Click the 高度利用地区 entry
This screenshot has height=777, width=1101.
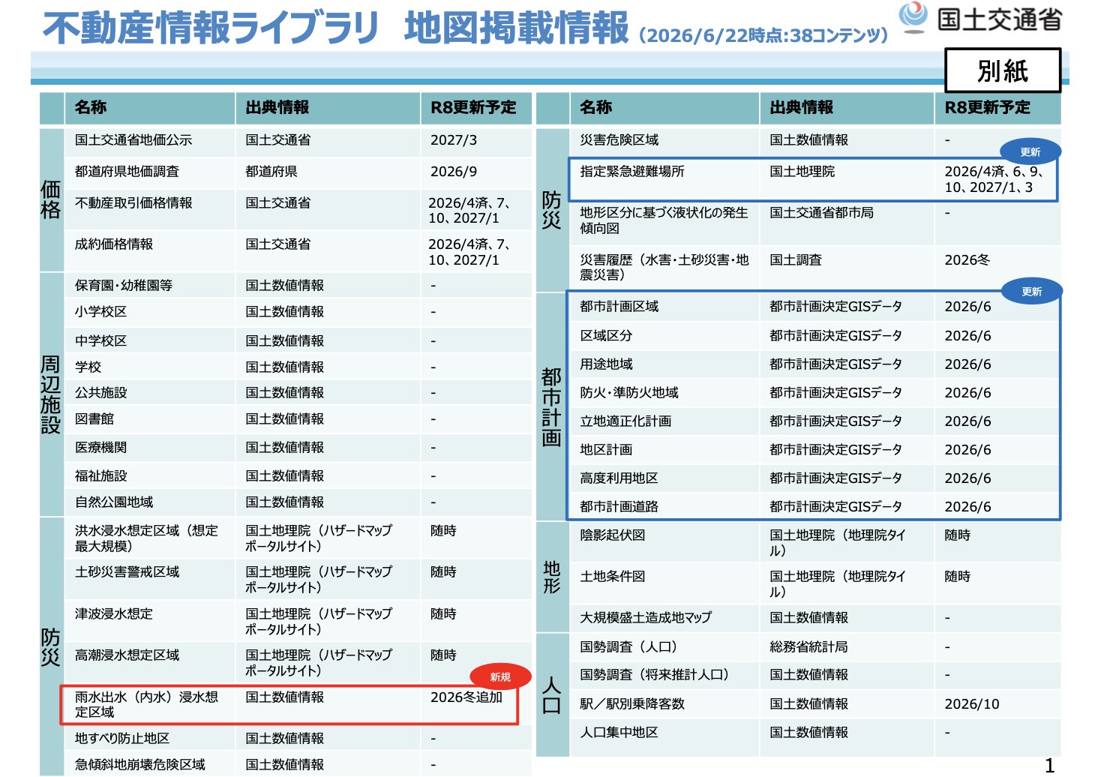619,478
